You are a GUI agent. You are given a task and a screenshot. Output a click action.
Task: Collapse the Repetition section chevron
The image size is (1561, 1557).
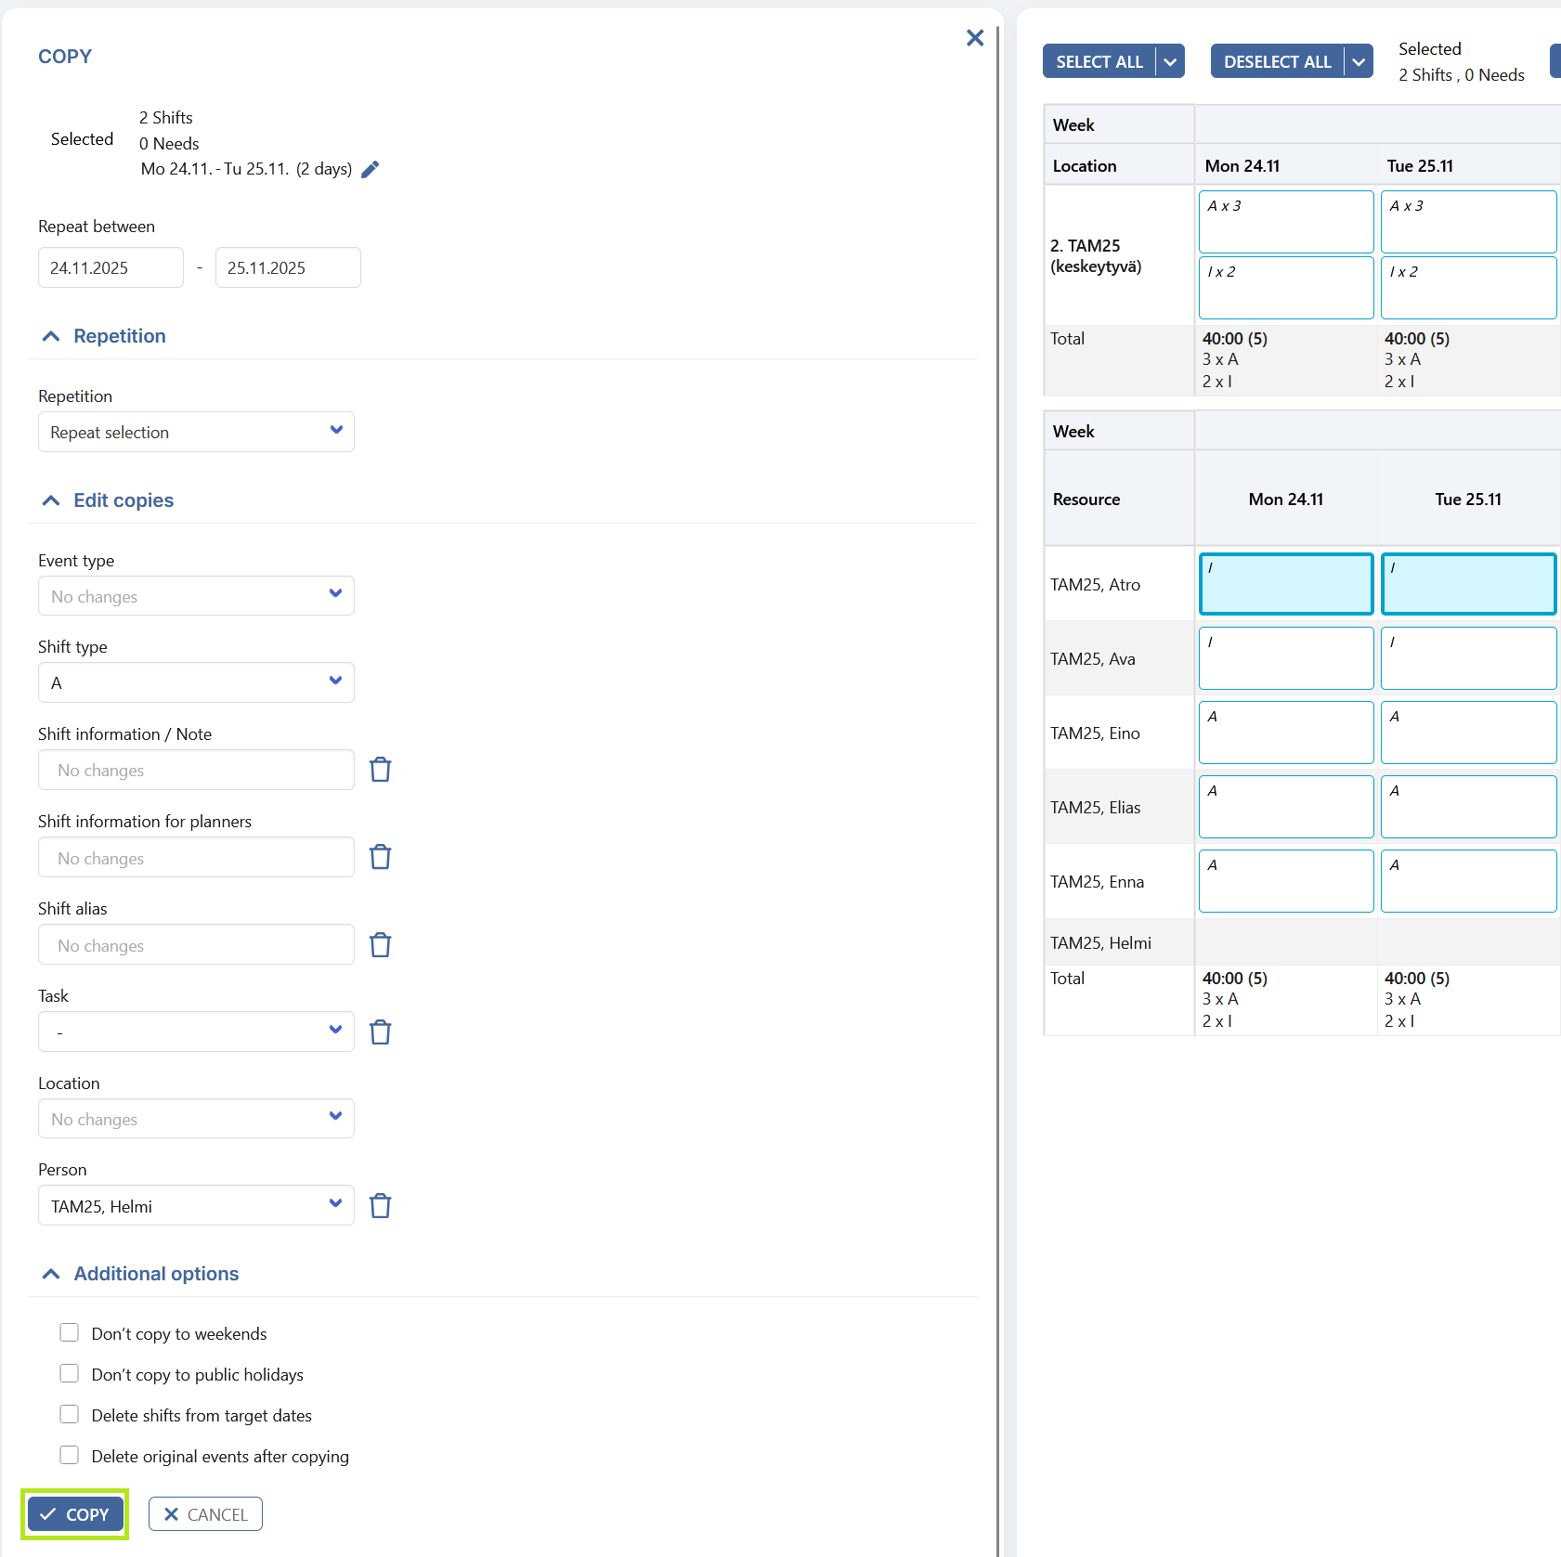click(x=51, y=336)
